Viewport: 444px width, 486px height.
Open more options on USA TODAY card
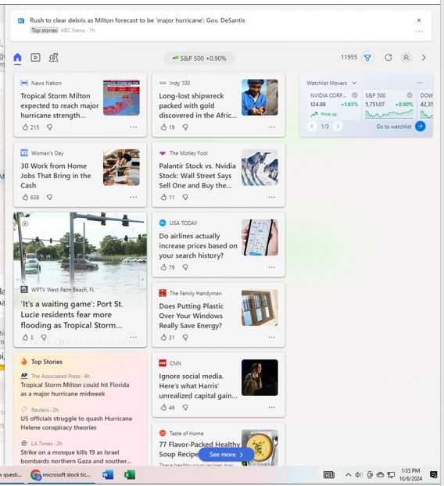271,267
